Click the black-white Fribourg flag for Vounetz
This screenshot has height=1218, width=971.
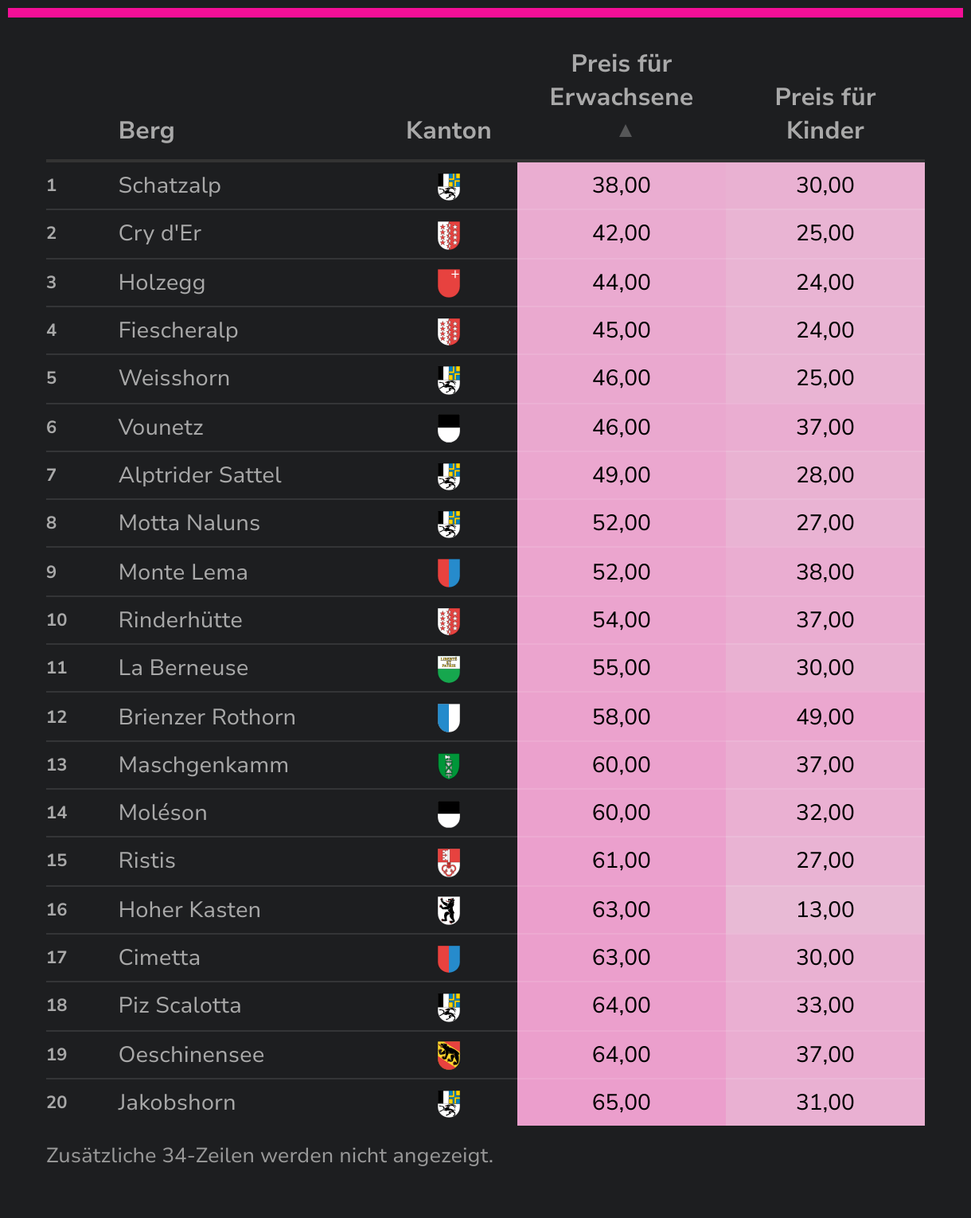[x=449, y=428]
